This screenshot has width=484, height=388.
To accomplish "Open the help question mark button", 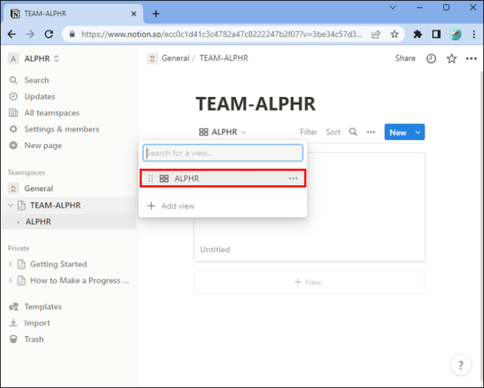I will [461, 365].
